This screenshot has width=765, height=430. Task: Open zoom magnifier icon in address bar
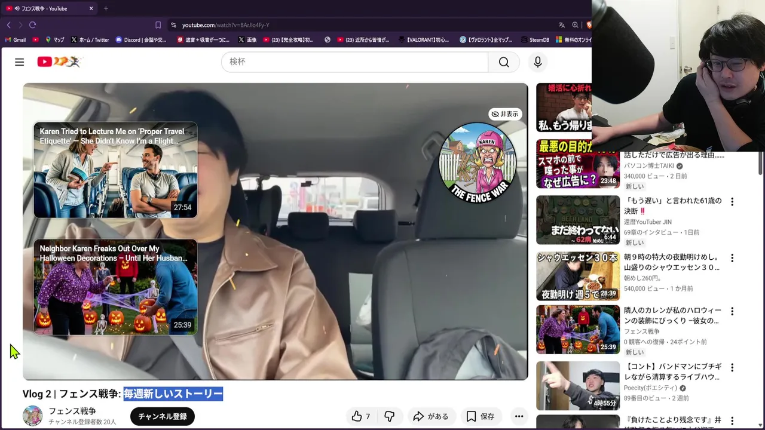coord(575,25)
